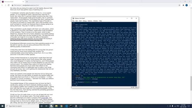
Task: Select the Billionaires Build browser tab
Action: (x=13, y=2)
